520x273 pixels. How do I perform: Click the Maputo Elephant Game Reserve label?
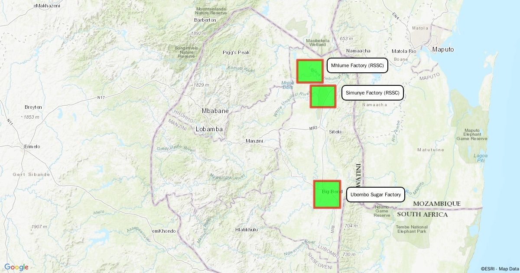click(x=471, y=134)
